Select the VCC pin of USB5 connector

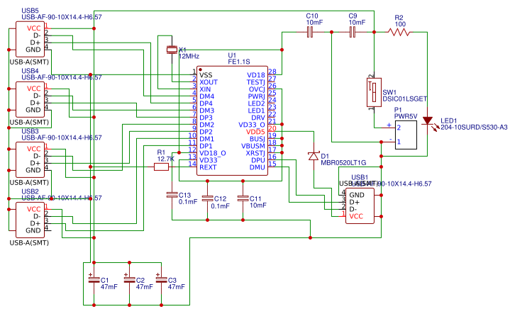click(34, 28)
